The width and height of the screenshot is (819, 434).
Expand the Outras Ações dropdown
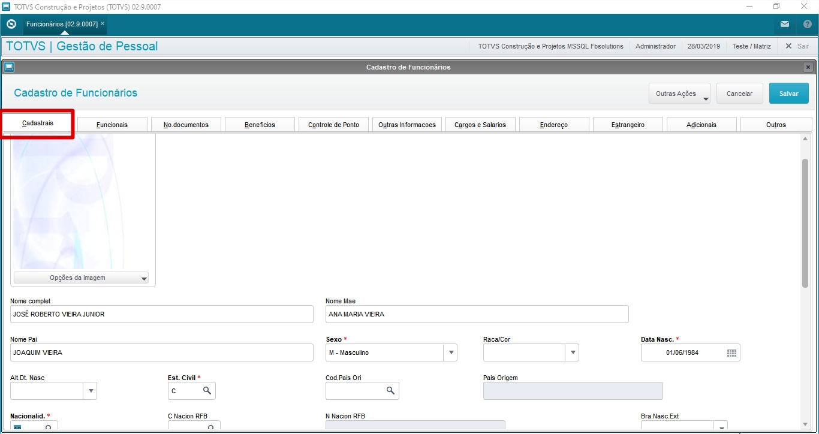679,94
